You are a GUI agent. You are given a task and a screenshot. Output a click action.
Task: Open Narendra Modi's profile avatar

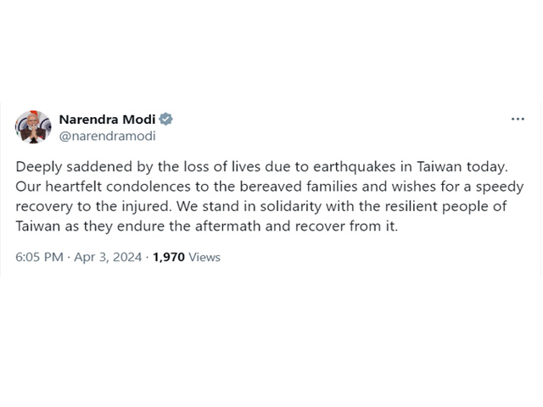click(x=33, y=127)
